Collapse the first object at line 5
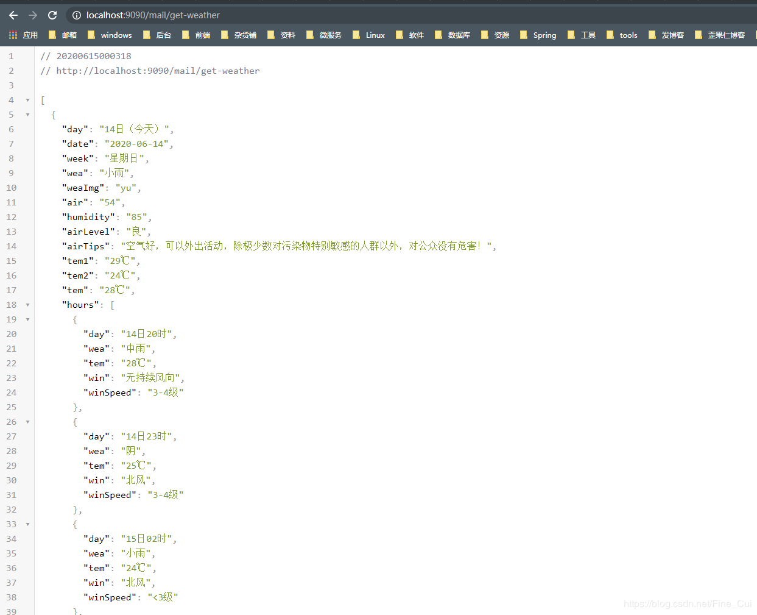 [27, 115]
